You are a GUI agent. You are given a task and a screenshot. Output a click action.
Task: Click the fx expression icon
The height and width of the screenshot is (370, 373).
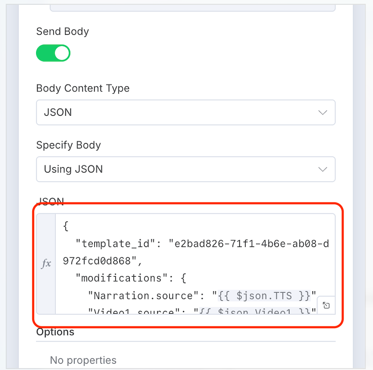[46, 263]
